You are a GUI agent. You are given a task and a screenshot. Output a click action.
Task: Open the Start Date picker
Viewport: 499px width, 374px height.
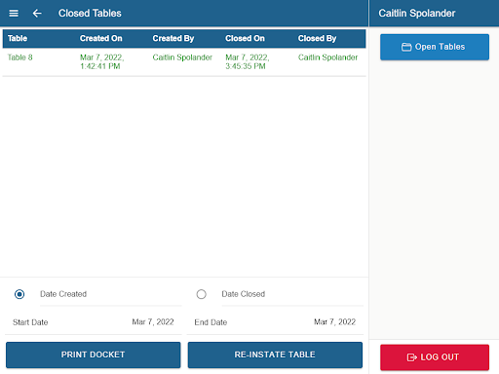point(94,322)
